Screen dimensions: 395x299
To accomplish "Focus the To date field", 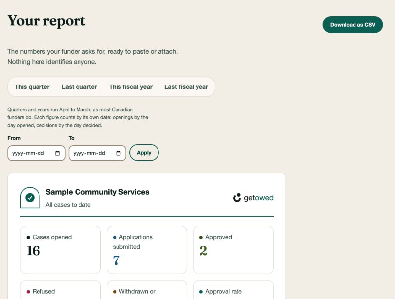I will click(97, 153).
